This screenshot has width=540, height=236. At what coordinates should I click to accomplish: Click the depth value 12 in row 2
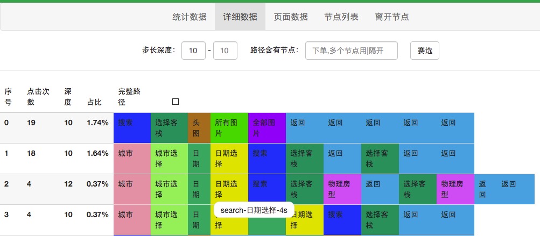(x=68, y=184)
